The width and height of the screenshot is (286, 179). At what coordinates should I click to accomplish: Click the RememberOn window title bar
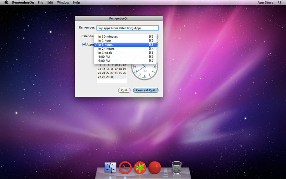pyautogui.click(x=119, y=18)
